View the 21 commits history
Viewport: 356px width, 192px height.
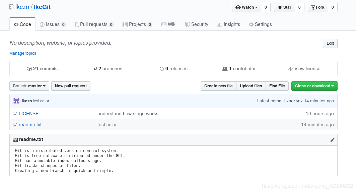tap(42, 69)
